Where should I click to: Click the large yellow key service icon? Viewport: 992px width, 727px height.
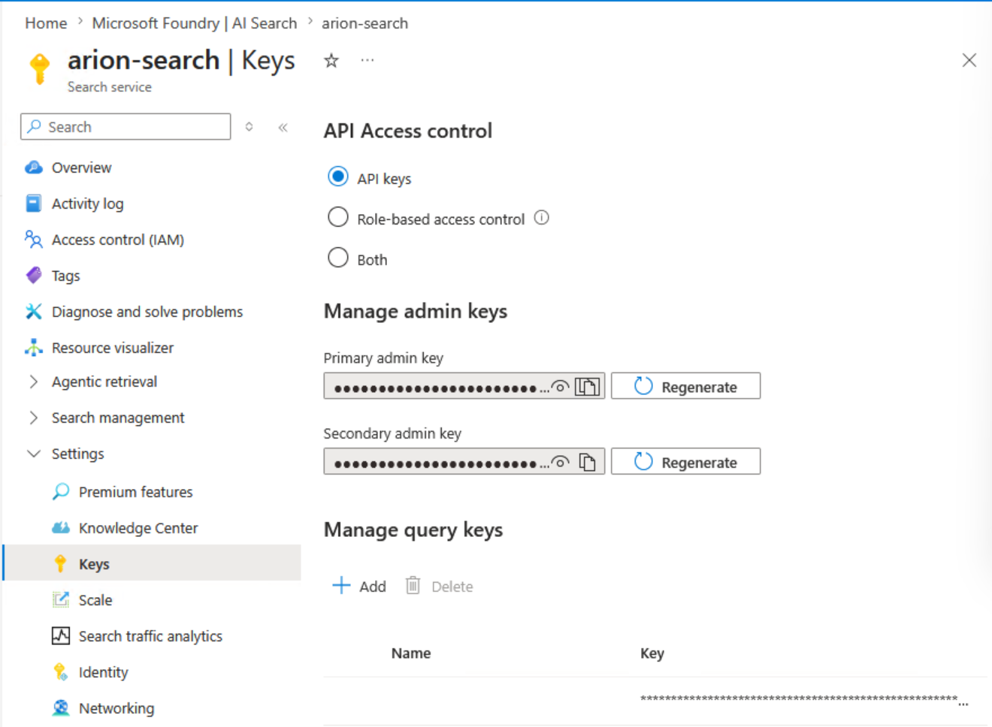[40, 68]
